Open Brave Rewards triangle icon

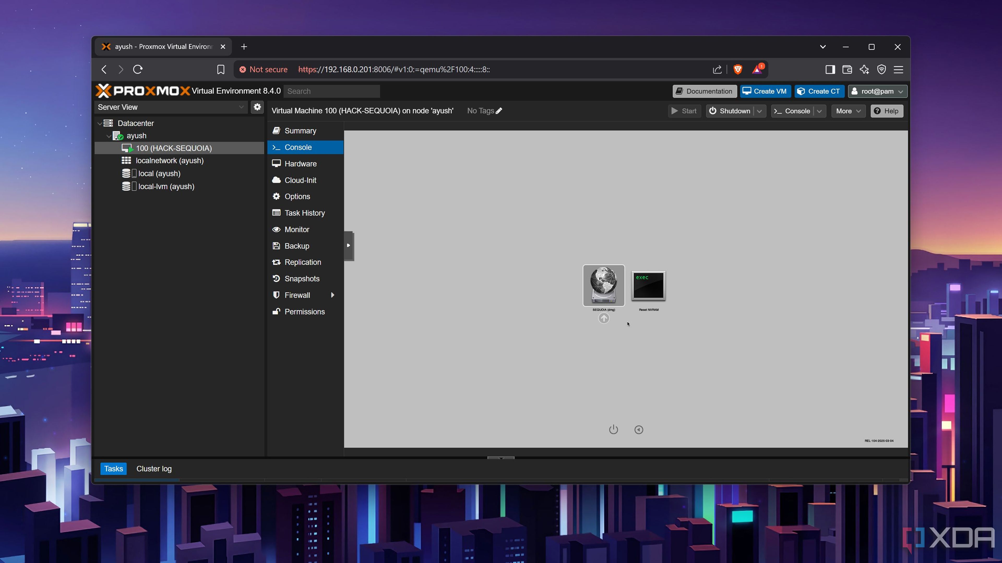(757, 69)
